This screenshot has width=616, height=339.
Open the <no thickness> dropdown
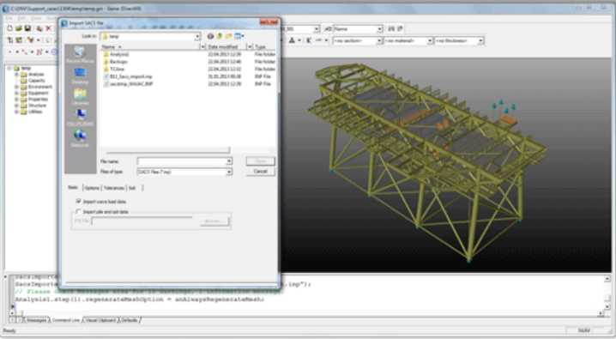click(x=480, y=40)
